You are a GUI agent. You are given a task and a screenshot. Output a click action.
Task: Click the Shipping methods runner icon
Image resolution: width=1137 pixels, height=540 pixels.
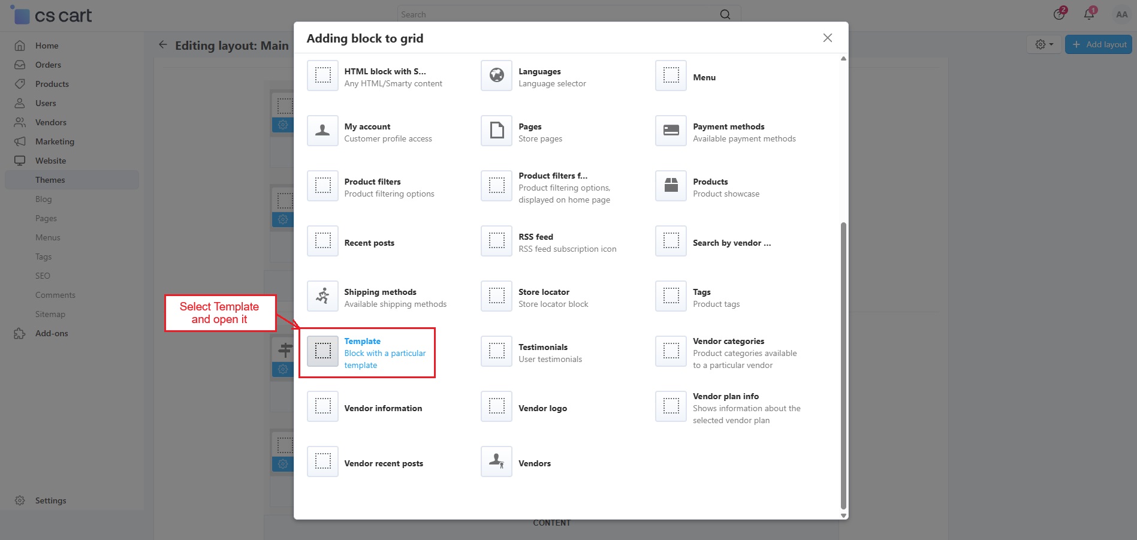click(x=322, y=296)
